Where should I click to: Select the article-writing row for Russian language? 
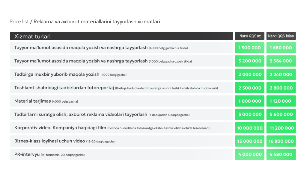click(121, 48)
